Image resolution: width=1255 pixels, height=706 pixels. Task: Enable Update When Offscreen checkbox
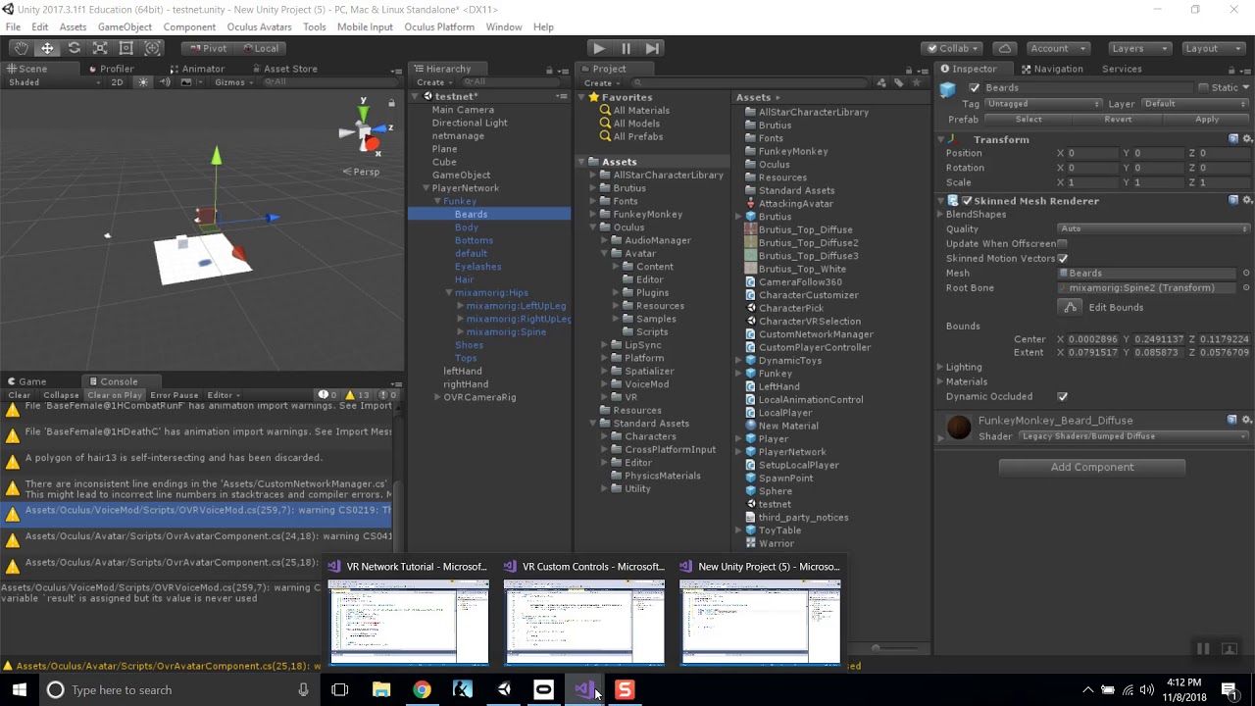point(1063,244)
